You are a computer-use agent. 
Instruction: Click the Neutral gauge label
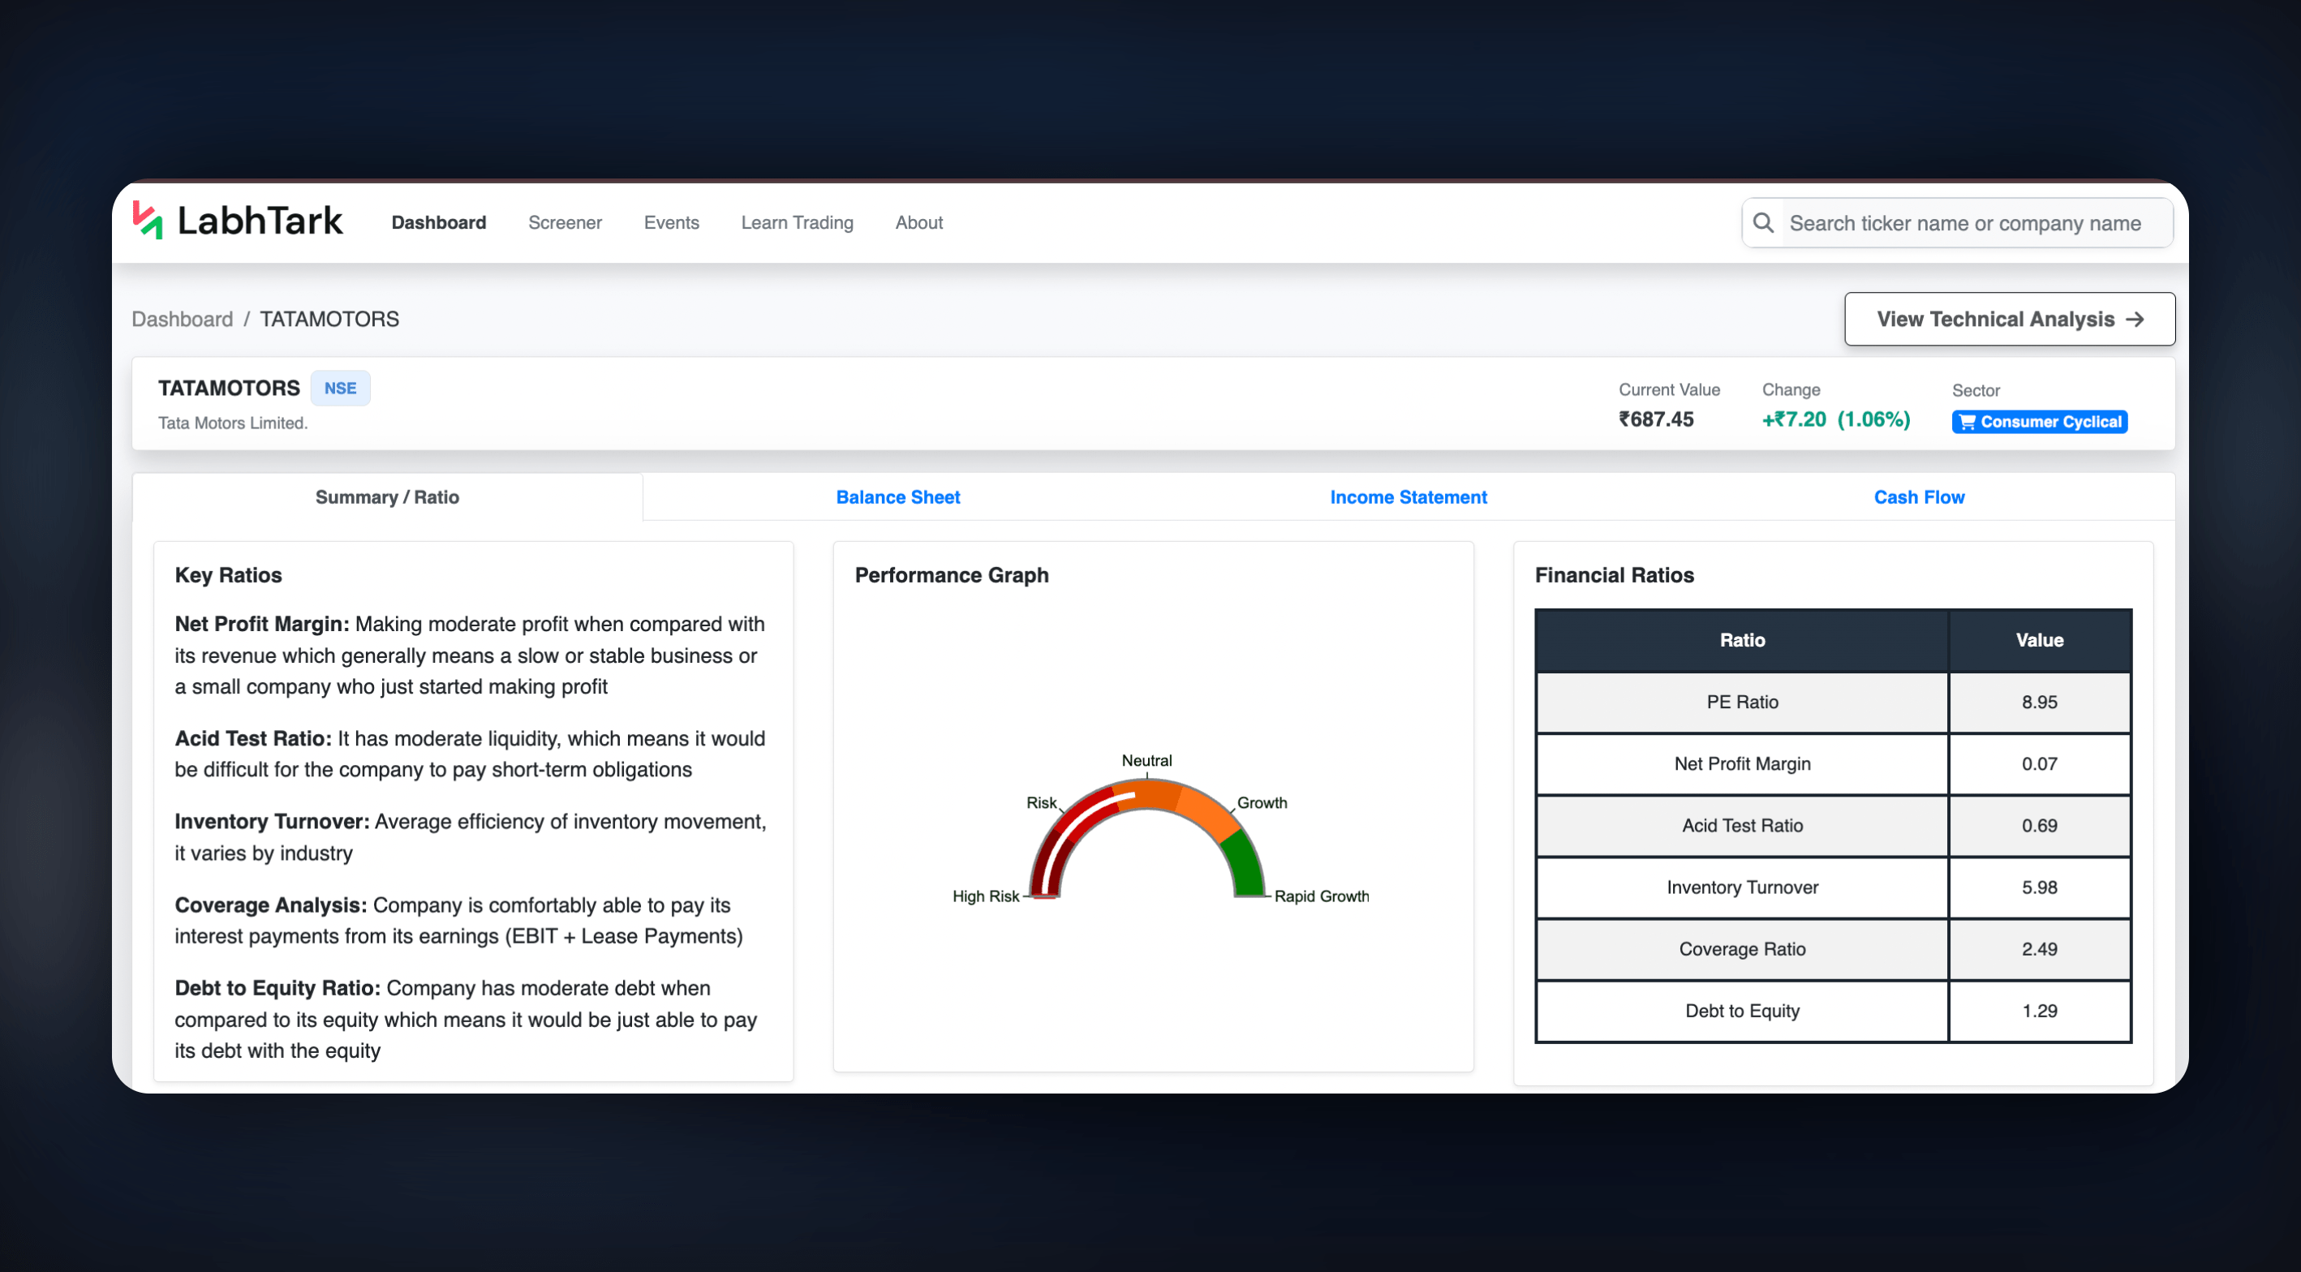1146,760
